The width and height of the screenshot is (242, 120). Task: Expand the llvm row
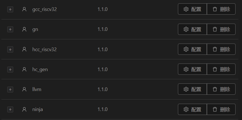coord(10,89)
